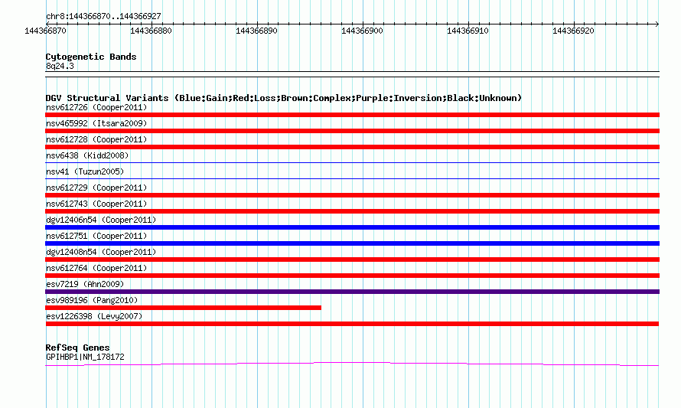Click the red bar under nsv612764

coord(352,276)
